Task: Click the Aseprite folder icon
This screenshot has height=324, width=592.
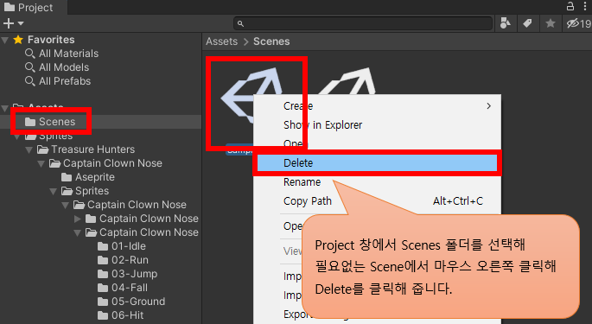Action: coord(67,177)
